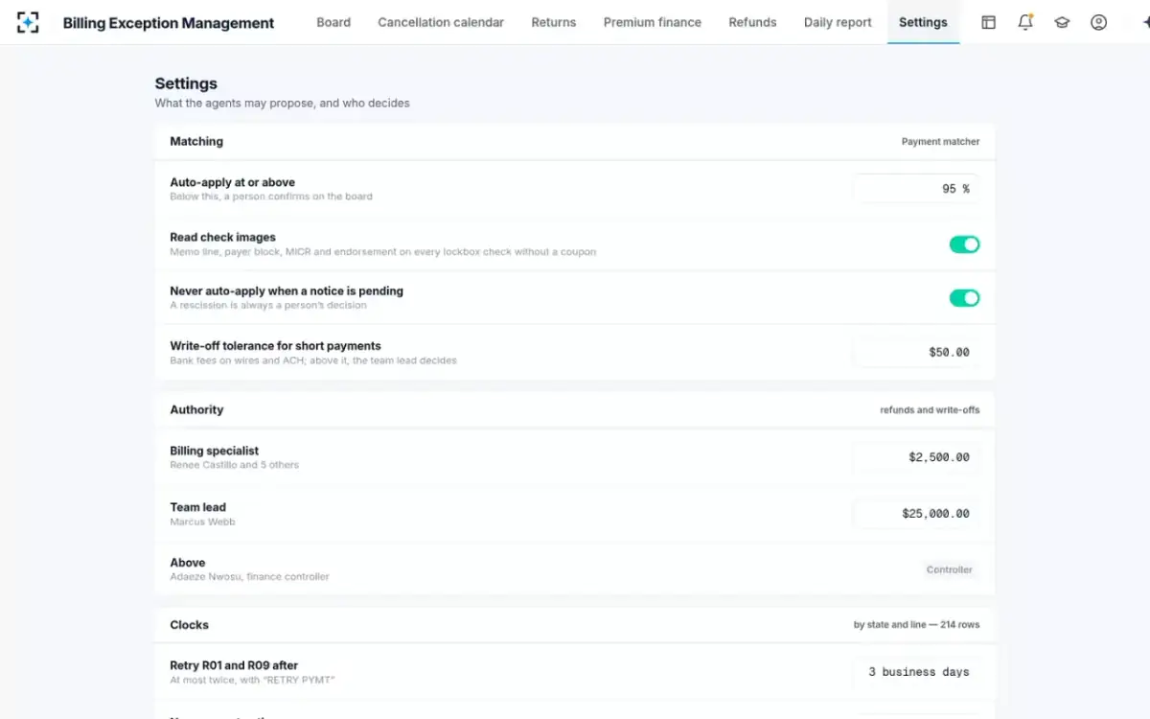Click "A rescission is always a person's decision"
Screen dimensions: 1150x719
click(x=267, y=306)
